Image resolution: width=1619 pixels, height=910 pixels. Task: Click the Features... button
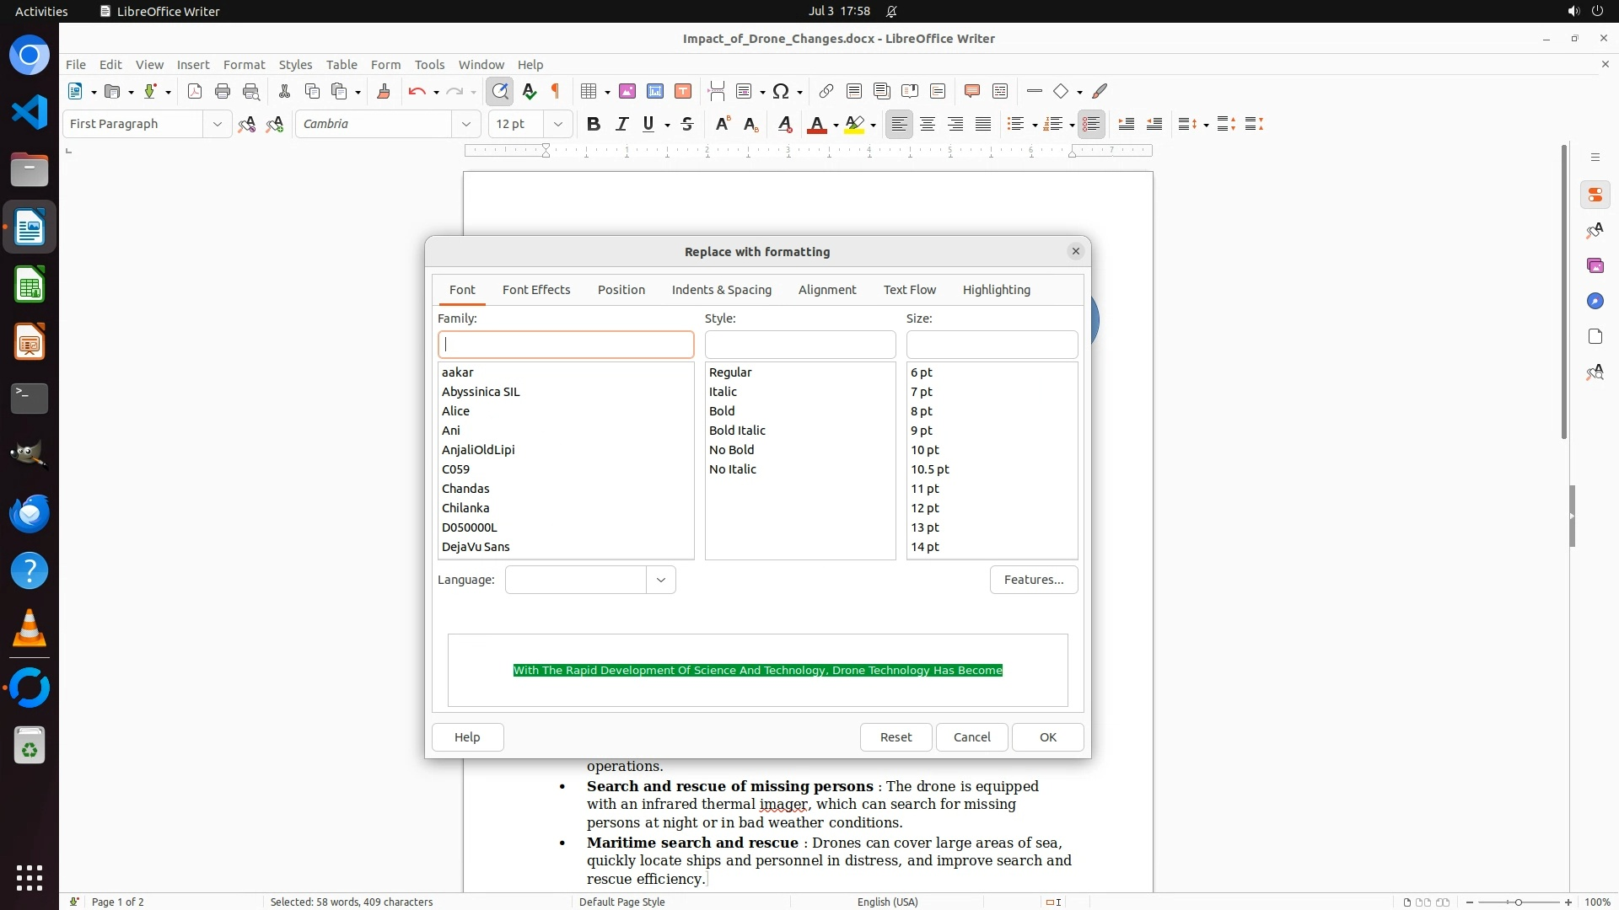pos(1034,580)
